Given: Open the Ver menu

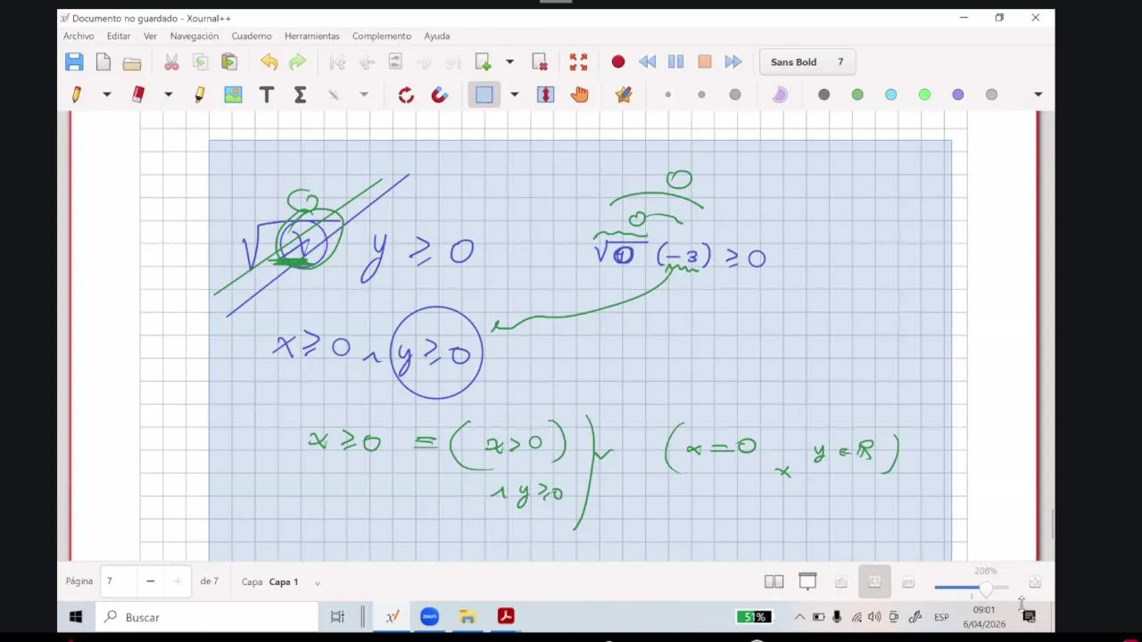Looking at the screenshot, I should (150, 36).
